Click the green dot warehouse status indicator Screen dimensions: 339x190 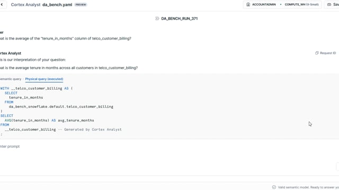(281, 5)
